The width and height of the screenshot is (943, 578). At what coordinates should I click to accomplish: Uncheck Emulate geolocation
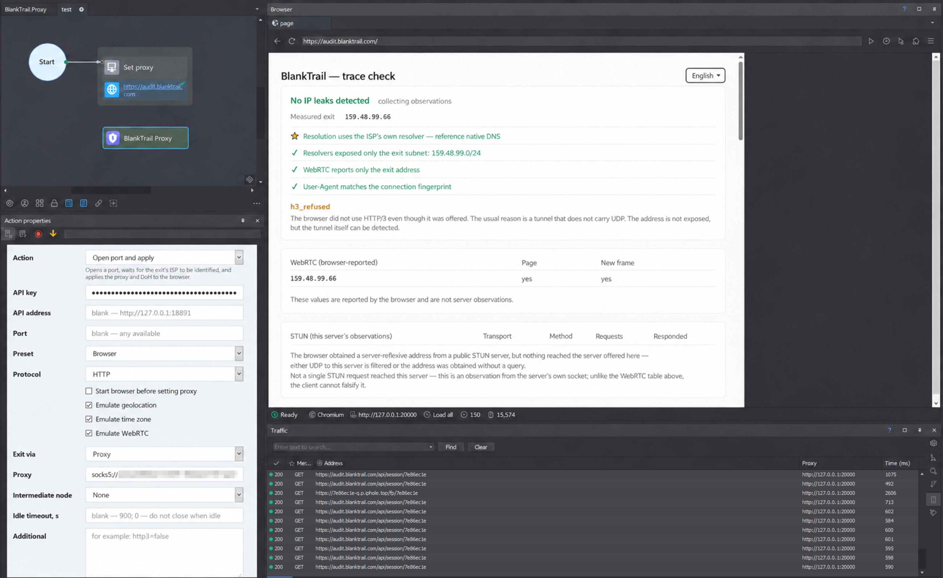pos(89,405)
